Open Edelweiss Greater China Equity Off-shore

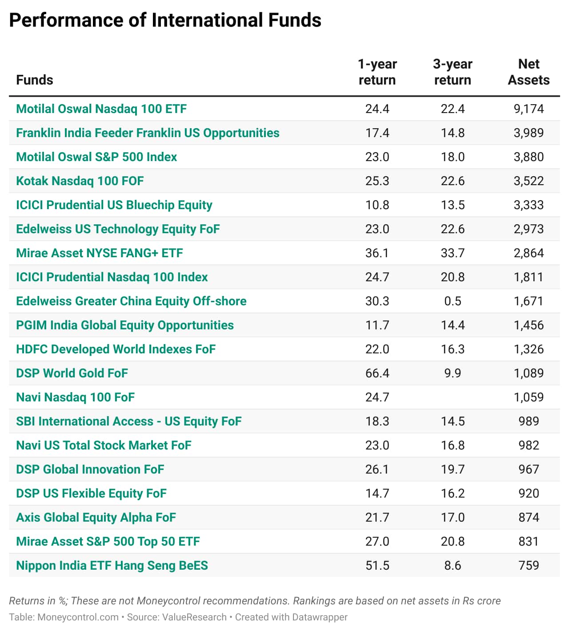point(131,301)
